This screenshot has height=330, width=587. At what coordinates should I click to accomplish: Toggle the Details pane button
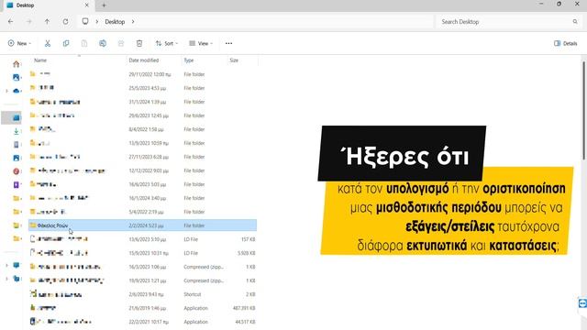565,43
